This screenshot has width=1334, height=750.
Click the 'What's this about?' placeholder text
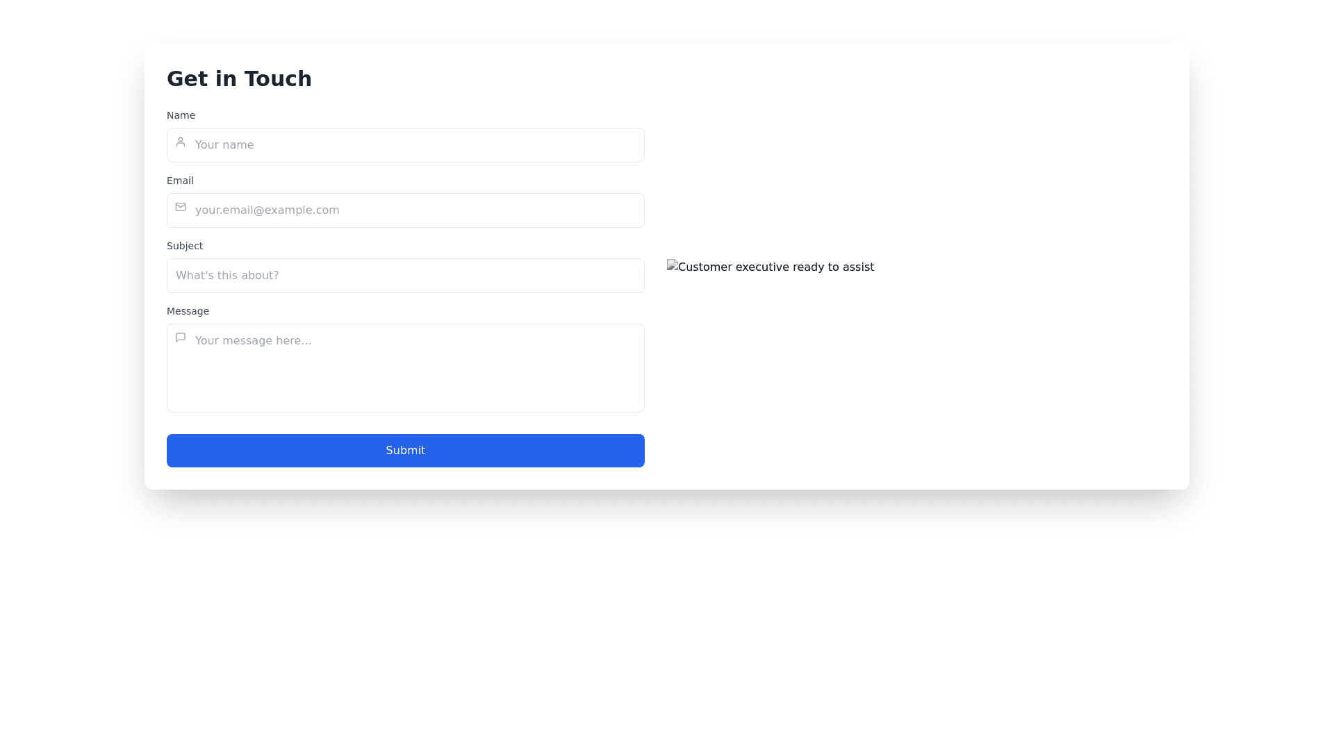[x=227, y=276]
